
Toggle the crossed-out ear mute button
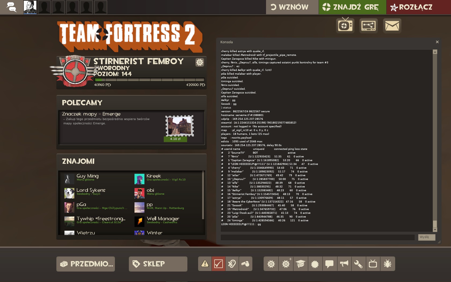point(232,264)
